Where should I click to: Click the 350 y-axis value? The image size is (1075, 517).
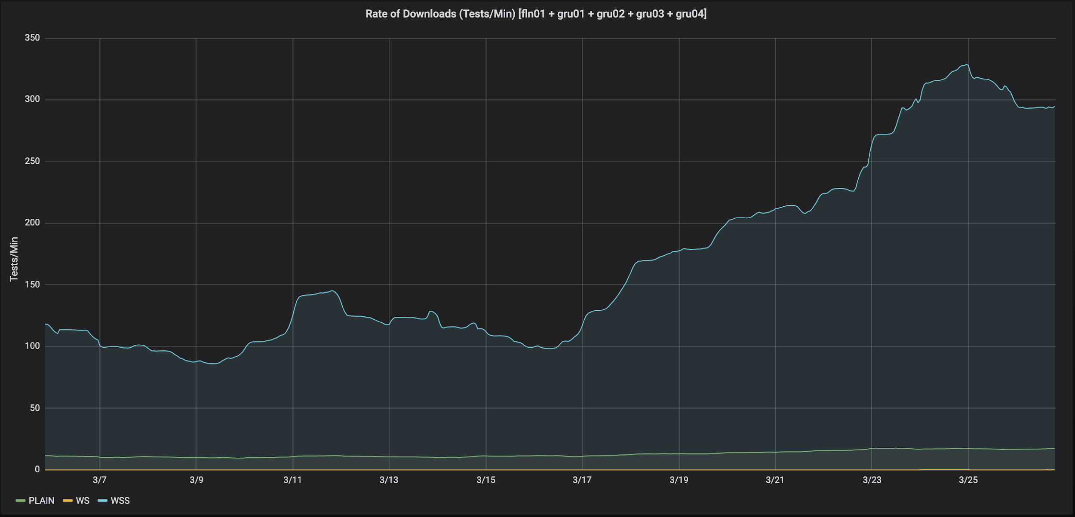[32, 38]
